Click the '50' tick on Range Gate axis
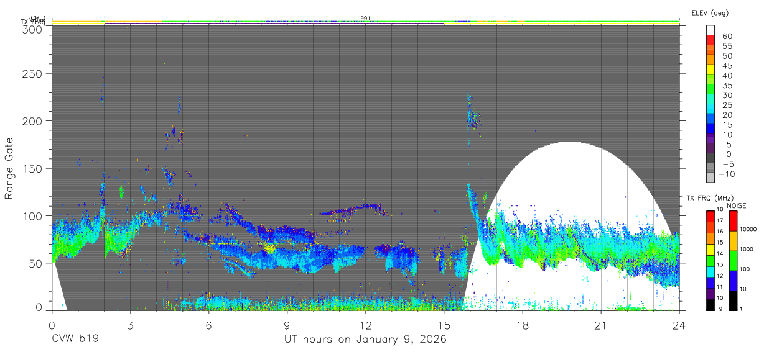The width and height of the screenshot is (764, 352). point(36,263)
